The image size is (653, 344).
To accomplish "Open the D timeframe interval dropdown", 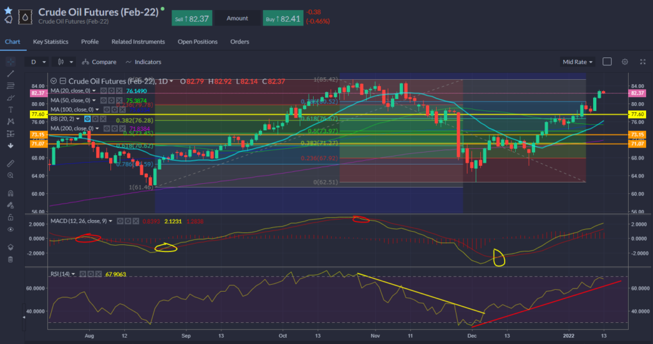I will pyautogui.click(x=38, y=62).
